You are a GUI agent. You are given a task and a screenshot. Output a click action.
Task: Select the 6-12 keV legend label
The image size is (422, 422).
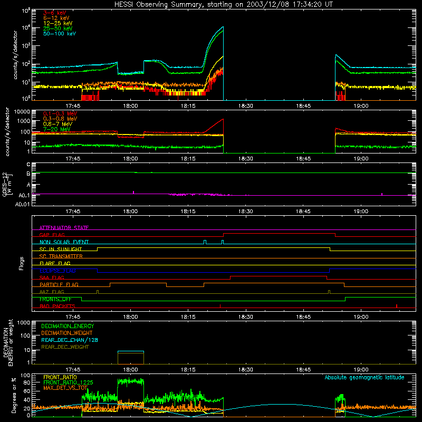[56, 18]
